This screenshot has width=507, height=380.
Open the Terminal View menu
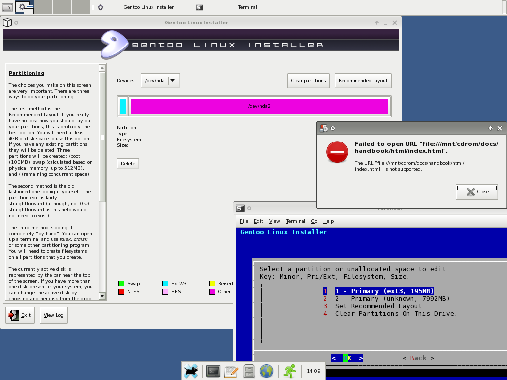coord(274,221)
